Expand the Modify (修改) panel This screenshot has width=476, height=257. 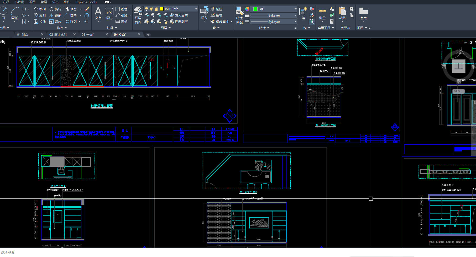click(62, 28)
